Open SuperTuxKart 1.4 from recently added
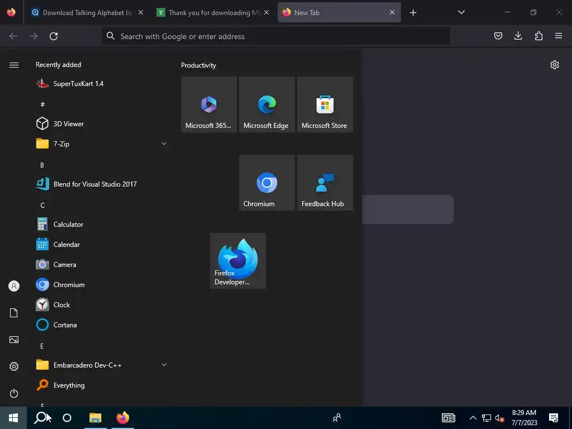 click(x=101, y=84)
